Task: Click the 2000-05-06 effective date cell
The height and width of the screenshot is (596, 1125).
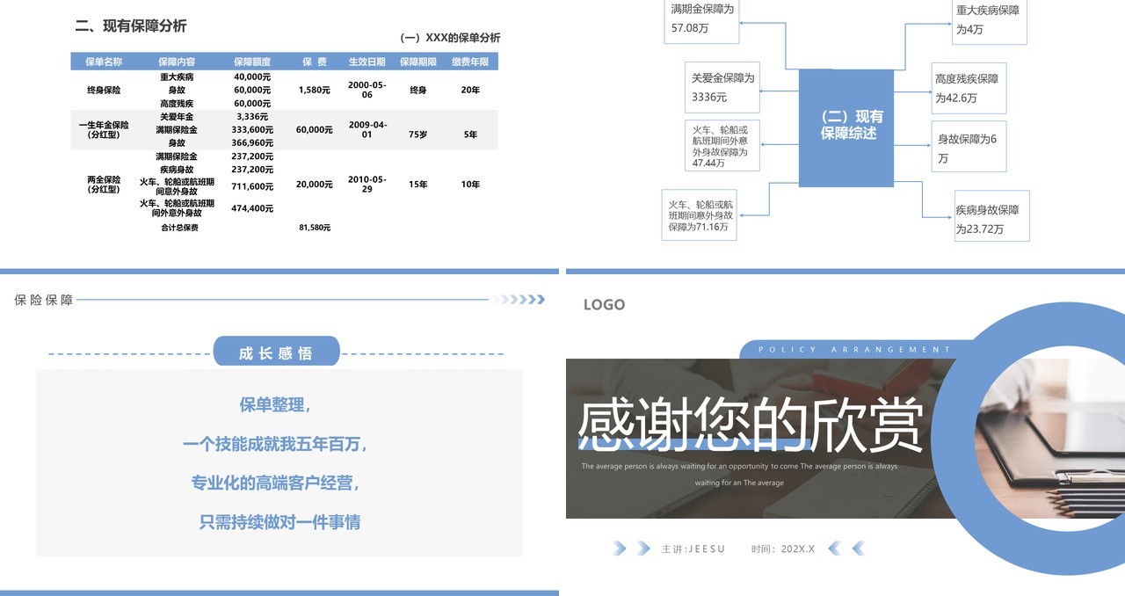Action: [367, 90]
